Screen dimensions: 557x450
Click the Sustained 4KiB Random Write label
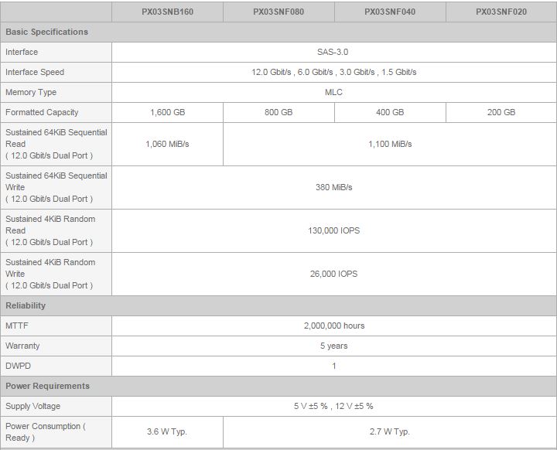pos(50,274)
